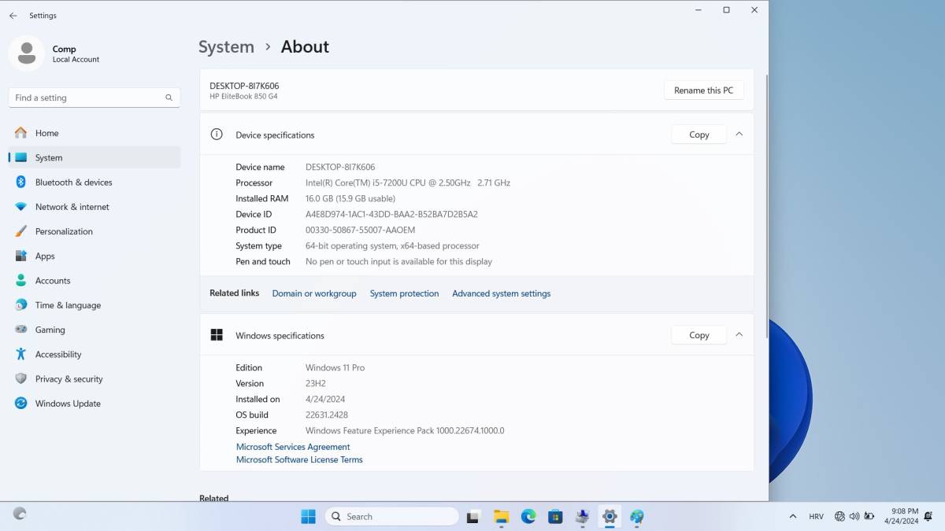
Task: Select System in the settings sidebar
Action: 94,157
